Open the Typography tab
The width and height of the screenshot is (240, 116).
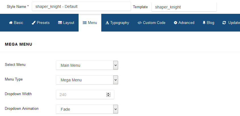pos(117,23)
